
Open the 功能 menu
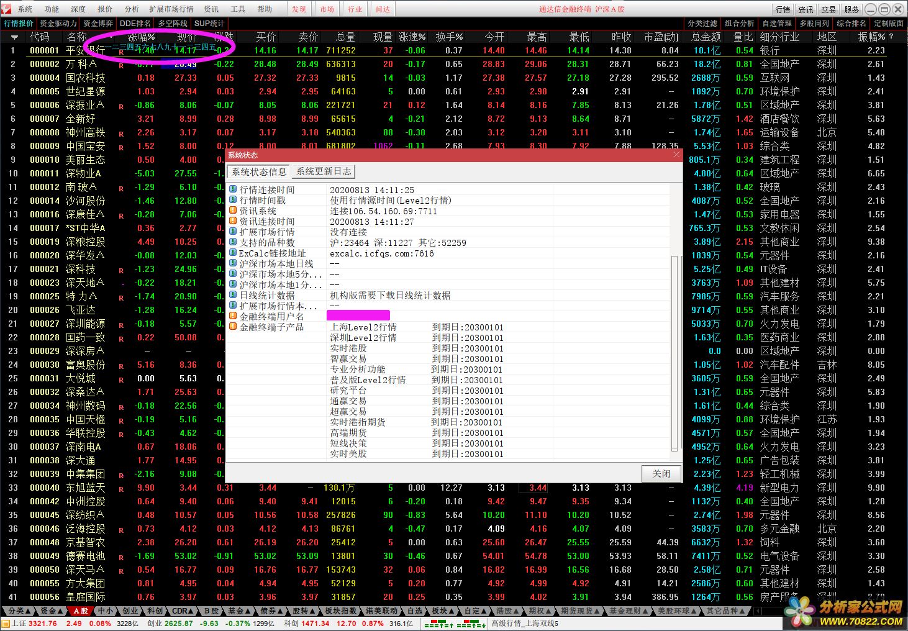[x=52, y=9]
